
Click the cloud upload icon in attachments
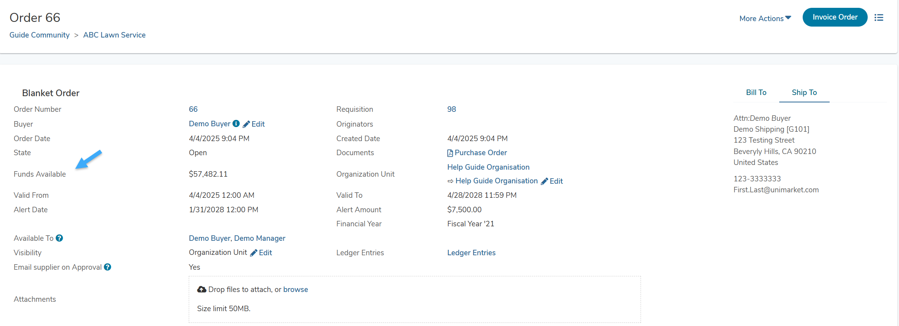202,289
